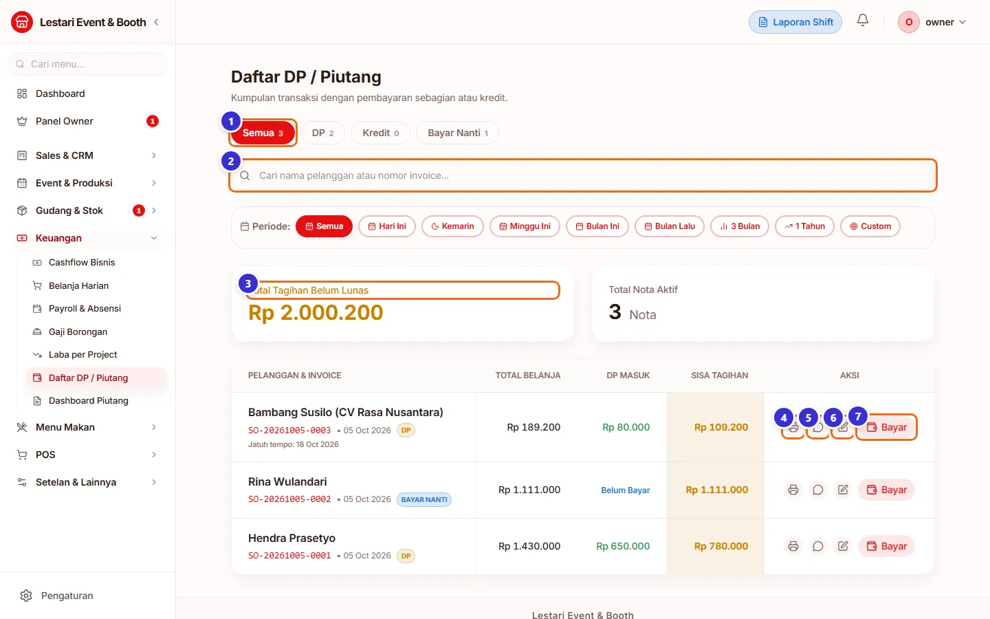Image resolution: width=990 pixels, height=619 pixels.
Task: Open the Laporan Shift report
Action: 795,22
